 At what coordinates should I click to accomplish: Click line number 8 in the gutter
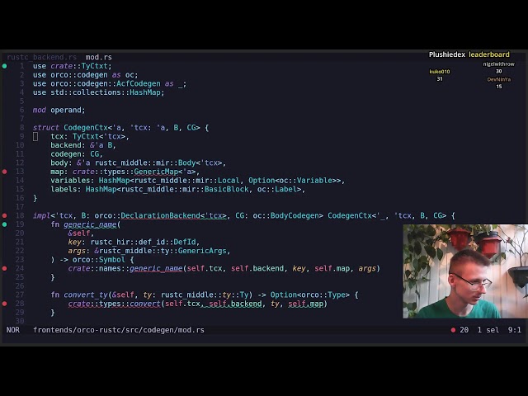(22, 128)
